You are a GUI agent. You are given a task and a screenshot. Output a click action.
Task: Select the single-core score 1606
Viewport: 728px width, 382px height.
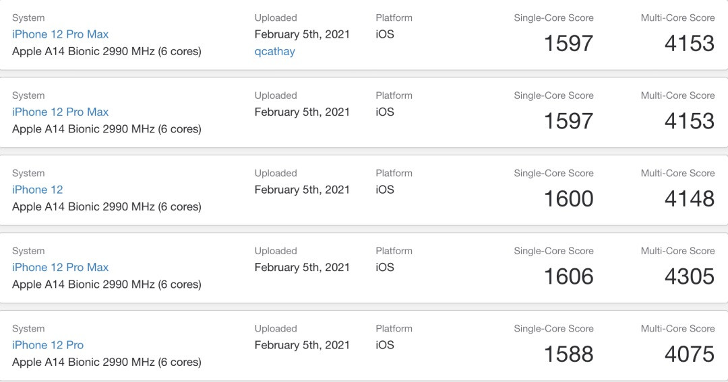pos(568,276)
